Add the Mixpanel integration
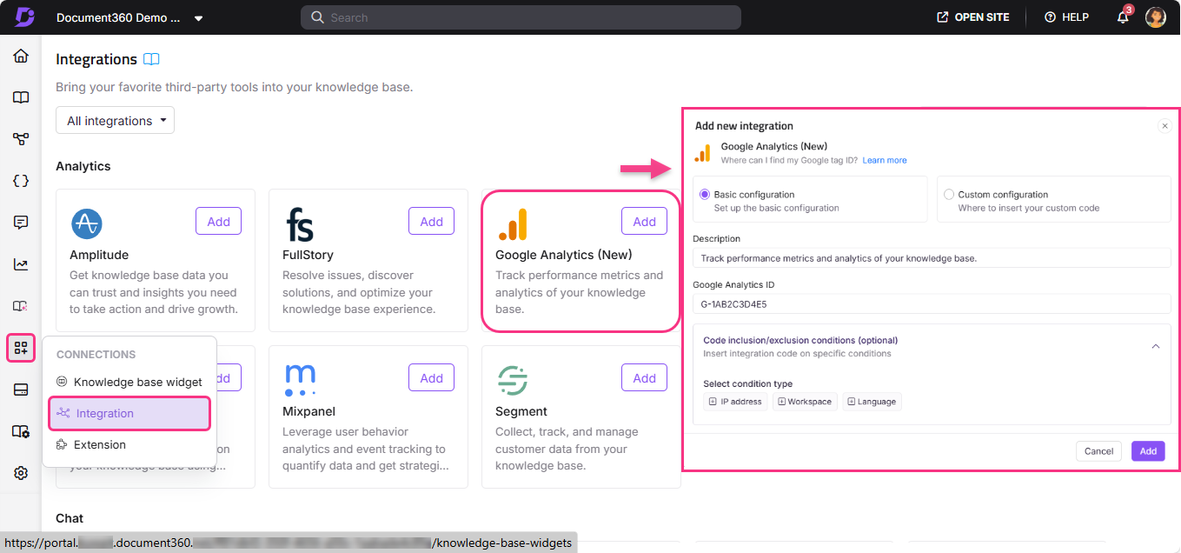 431,376
